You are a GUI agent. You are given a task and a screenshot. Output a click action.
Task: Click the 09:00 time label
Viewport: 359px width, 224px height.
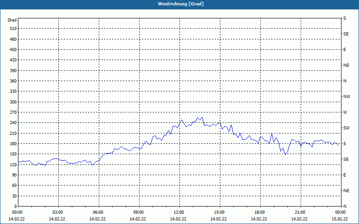139,212
